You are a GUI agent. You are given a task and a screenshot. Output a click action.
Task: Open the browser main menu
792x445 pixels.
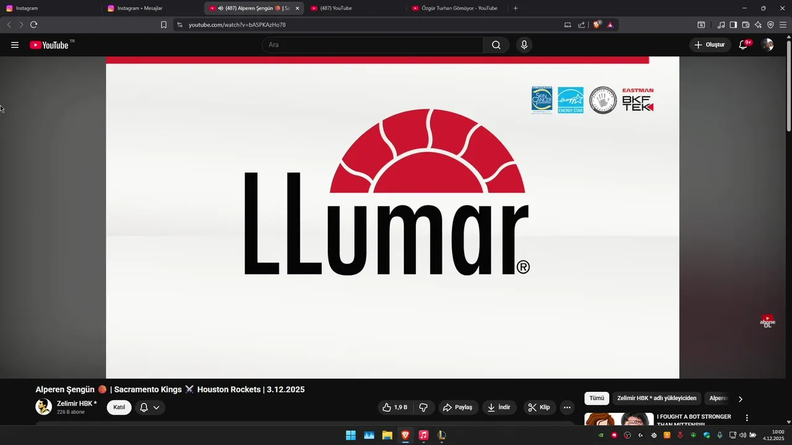pos(783,25)
